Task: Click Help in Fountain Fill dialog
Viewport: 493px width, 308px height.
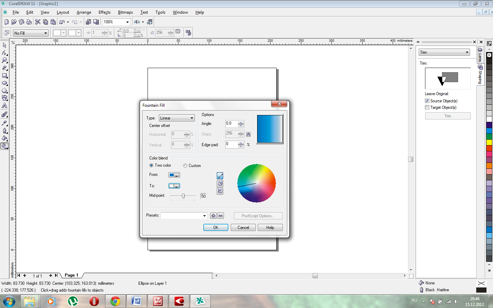Action: pos(270,228)
